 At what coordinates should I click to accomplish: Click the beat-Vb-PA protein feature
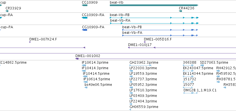pyautogui.click(x=160, y=35)
